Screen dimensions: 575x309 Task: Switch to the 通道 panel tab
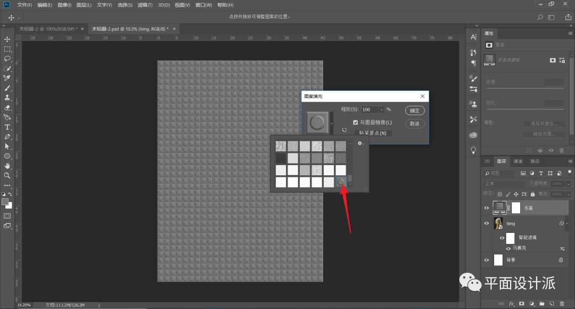coord(518,161)
